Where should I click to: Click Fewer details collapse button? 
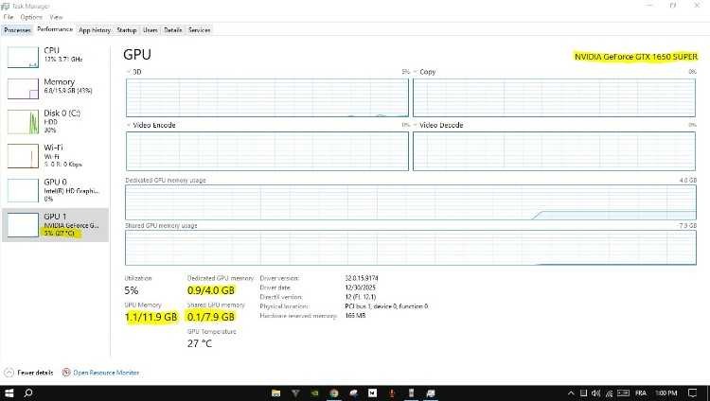pos(28,373)
